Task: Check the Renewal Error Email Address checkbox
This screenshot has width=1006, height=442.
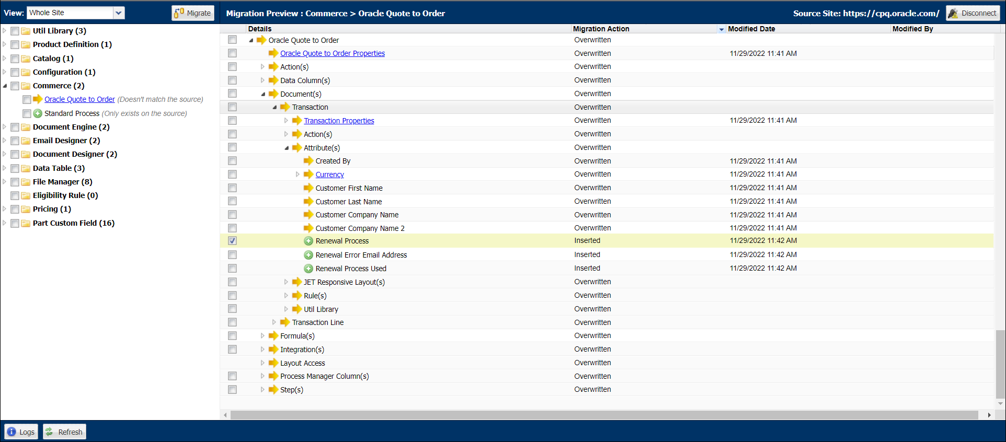Action: 232,255
